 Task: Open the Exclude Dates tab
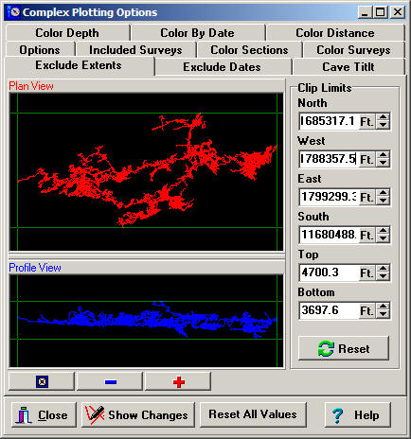(x=223, y=67)
